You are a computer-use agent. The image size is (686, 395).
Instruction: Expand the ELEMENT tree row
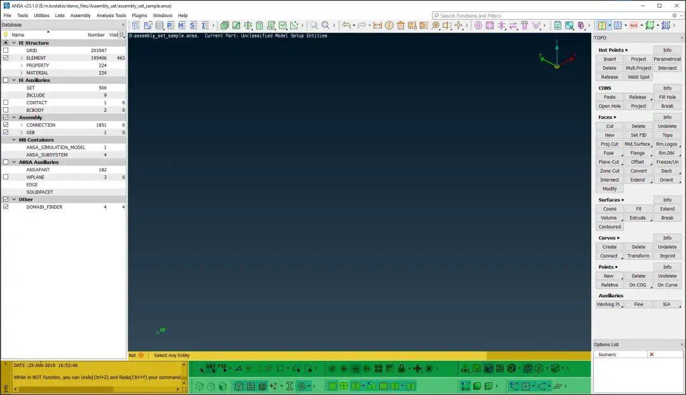coord(22,58)
